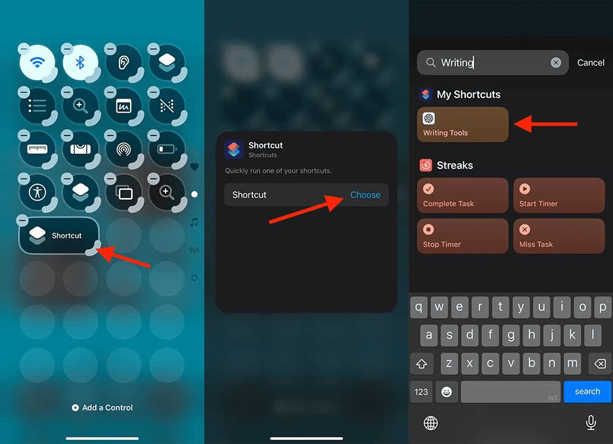Toggle the Wi-Fi control
613x444 pixels.
(37, 62)
